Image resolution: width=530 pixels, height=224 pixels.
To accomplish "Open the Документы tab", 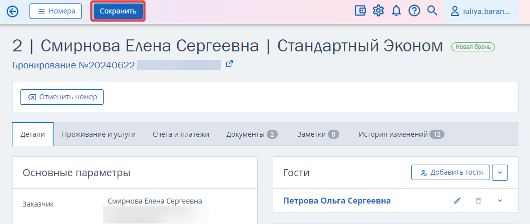I will tap(252, 134).
